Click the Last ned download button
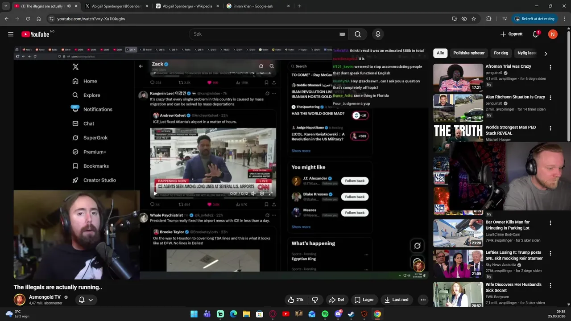 tap(397, 300)
